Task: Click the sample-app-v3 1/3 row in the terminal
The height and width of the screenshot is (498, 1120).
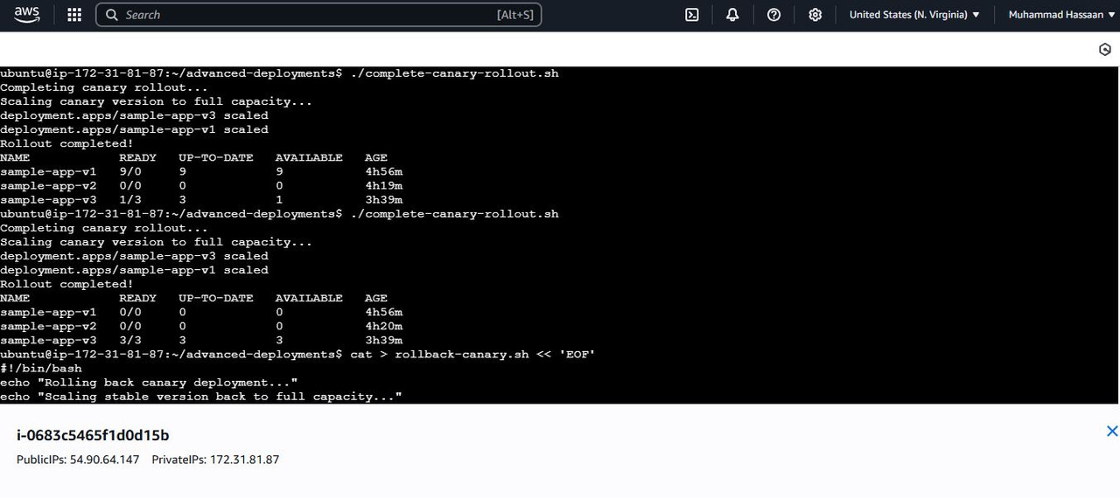Action: coord(201,199)
